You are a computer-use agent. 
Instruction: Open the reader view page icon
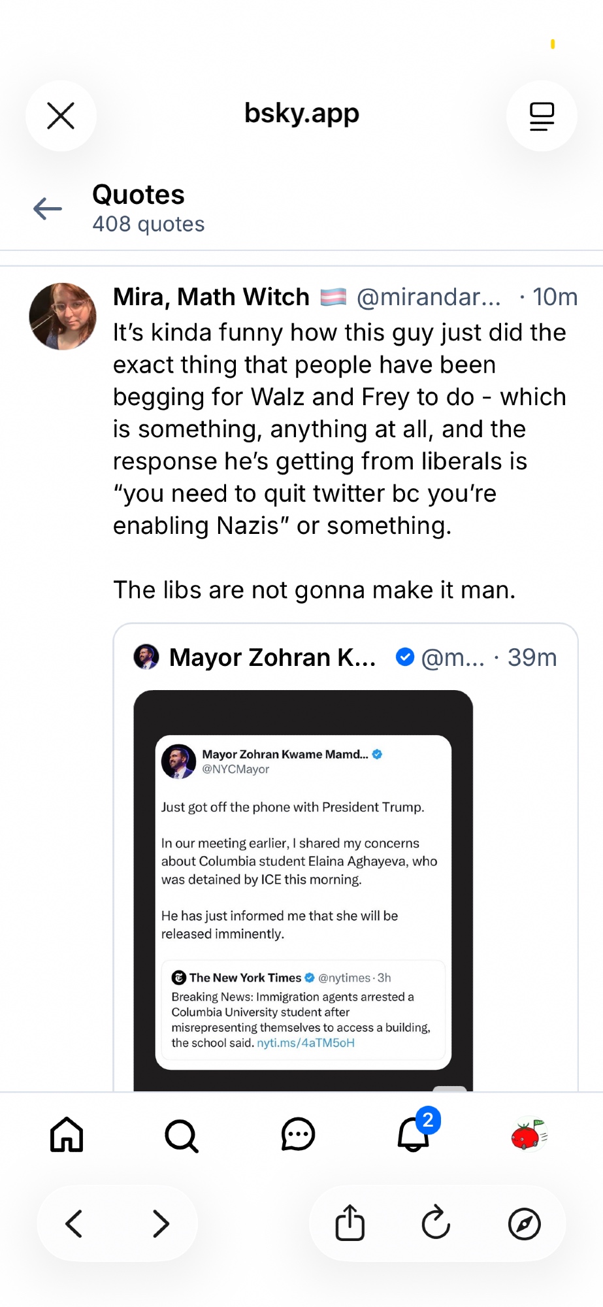[542, 116]
